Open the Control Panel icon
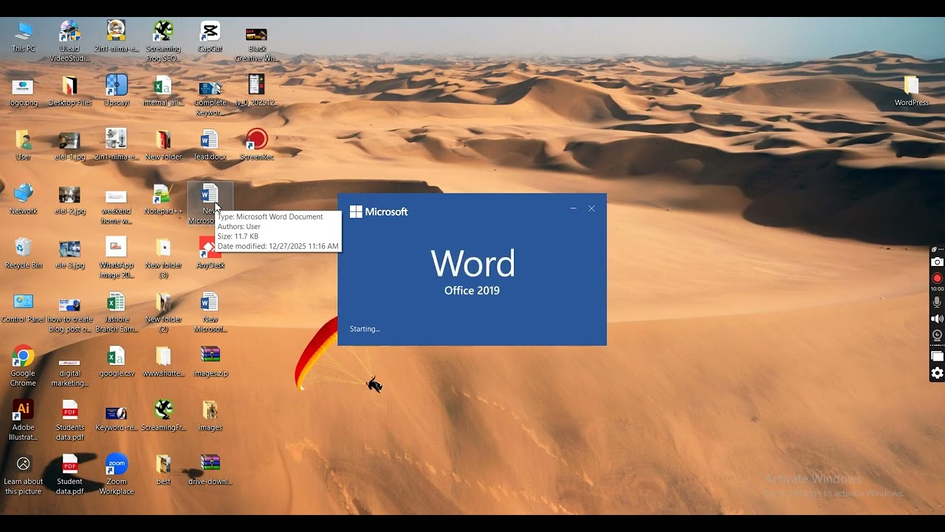945x532 pixels. [23, 307]
